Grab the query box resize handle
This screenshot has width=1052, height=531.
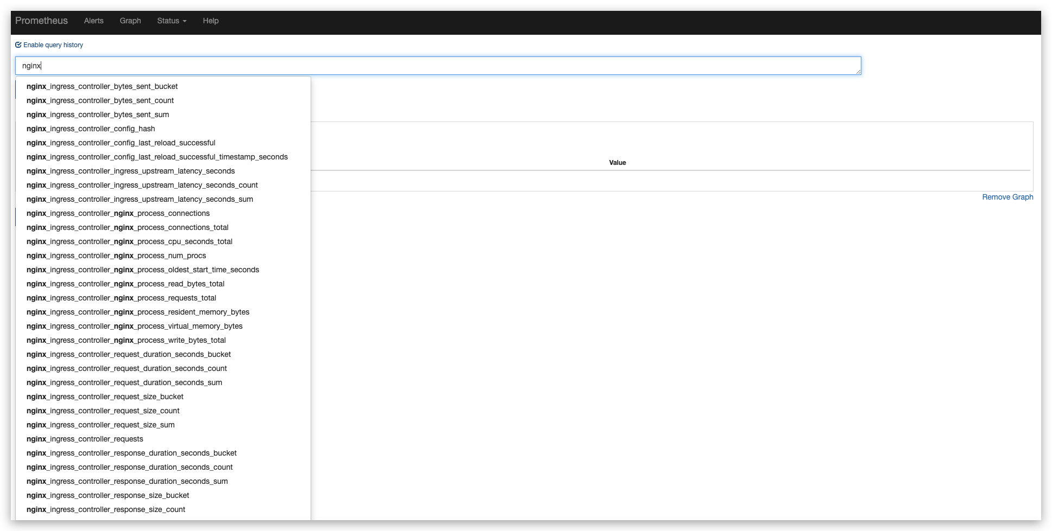click(x=858, y=72)
